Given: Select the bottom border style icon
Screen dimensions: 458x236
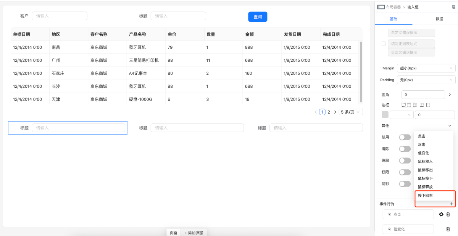Looking at the screenshot, I should click(x=421, y=105).
